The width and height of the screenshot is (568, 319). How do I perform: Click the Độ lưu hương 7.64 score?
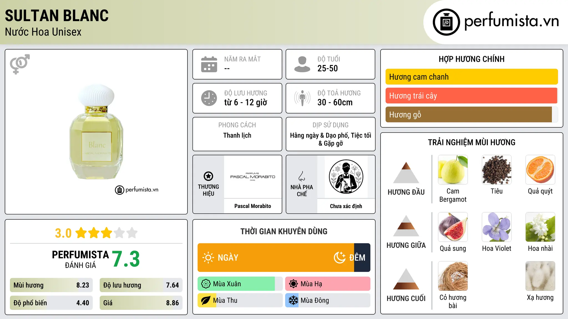tap(141, 285)
